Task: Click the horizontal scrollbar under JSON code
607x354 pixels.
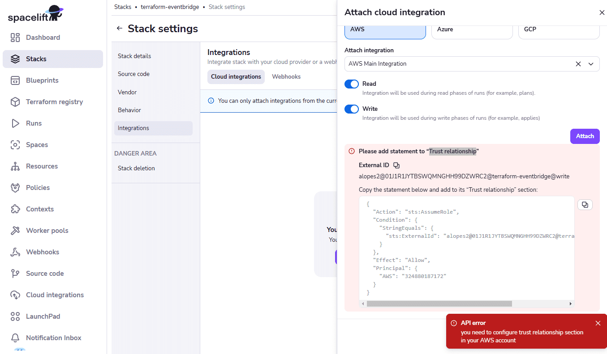Action: pos(439,304)
